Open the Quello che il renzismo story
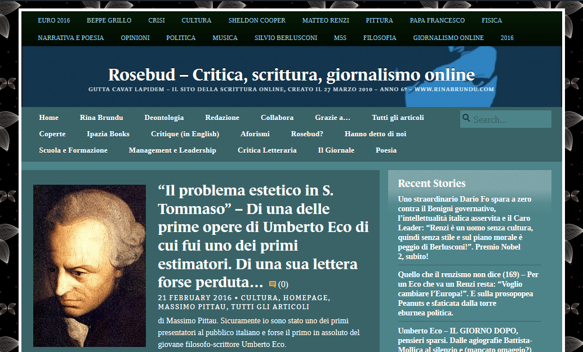 coord(468,293)
